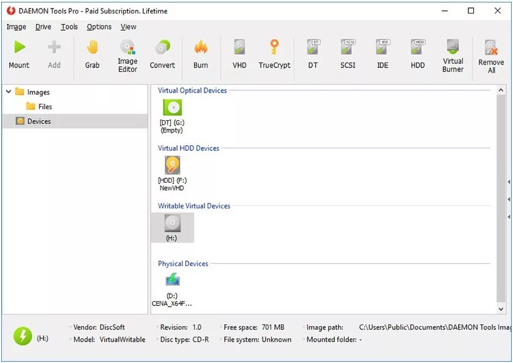Click the (H:) label in the status panel

pos(42,338)
